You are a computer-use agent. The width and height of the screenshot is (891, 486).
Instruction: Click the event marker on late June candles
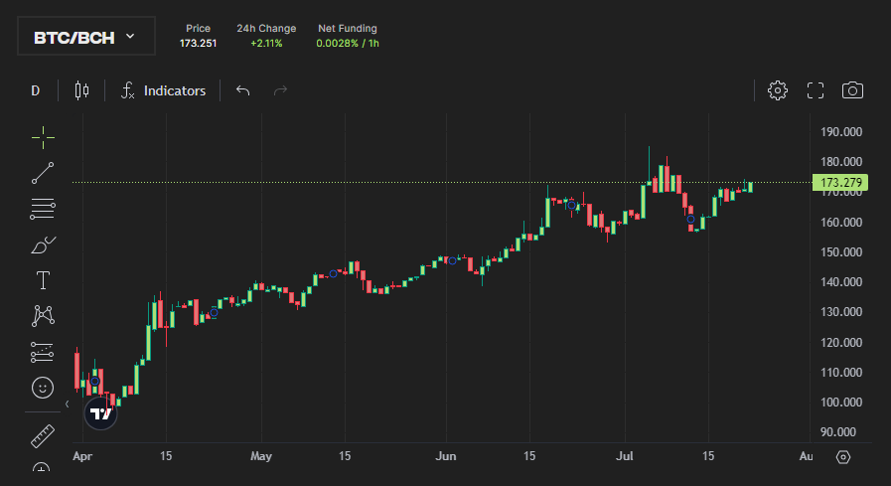point(571,205)
